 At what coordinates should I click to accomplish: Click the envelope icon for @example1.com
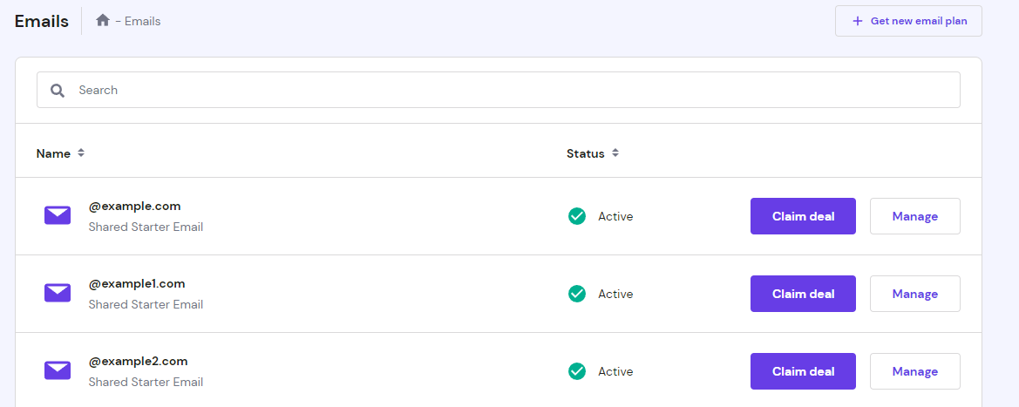(58, 293)
